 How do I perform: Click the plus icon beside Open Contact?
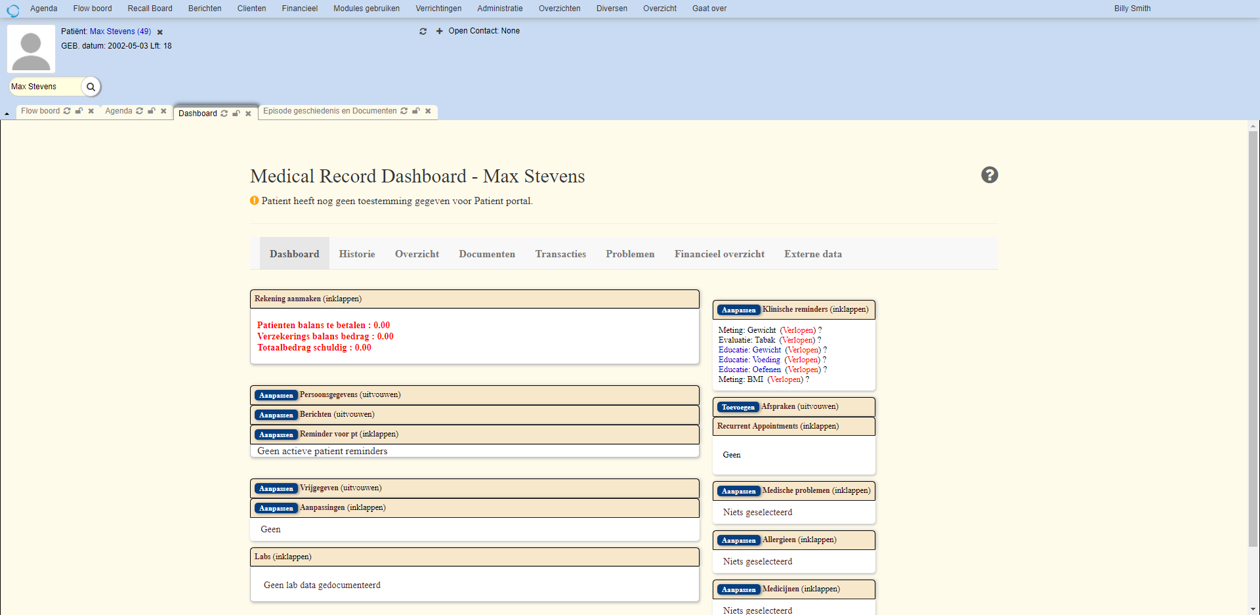[x=440, y=31]
